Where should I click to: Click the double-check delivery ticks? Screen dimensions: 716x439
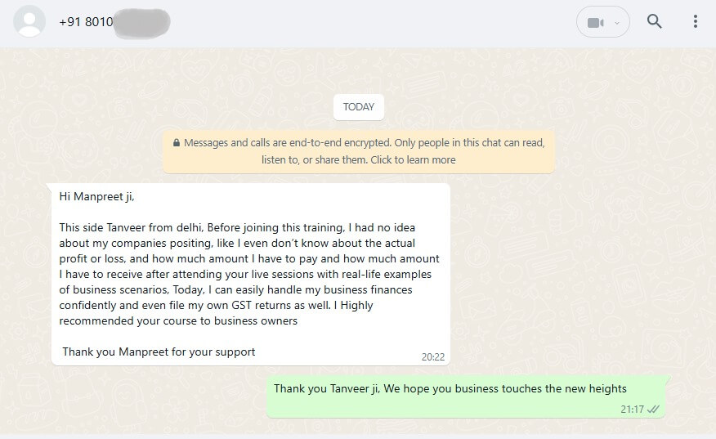pyautogui.click(x=653, y=409)
